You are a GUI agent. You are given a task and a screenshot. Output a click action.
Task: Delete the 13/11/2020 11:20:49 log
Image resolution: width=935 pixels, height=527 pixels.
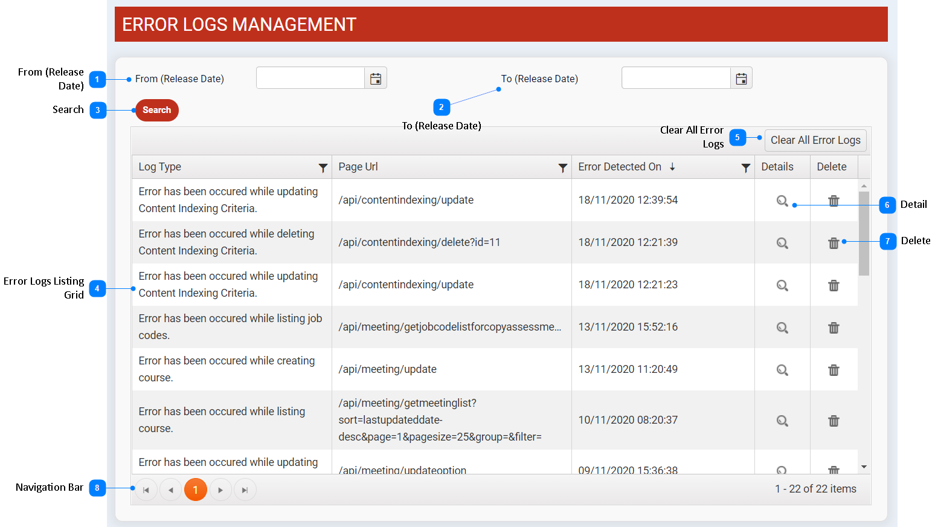(x=834, y=370)
